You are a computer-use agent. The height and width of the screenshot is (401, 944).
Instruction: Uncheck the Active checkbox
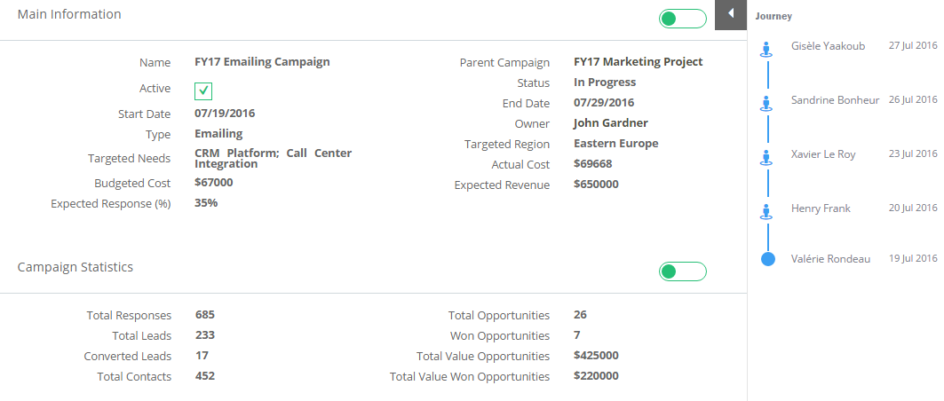click(x=203, y=90)
